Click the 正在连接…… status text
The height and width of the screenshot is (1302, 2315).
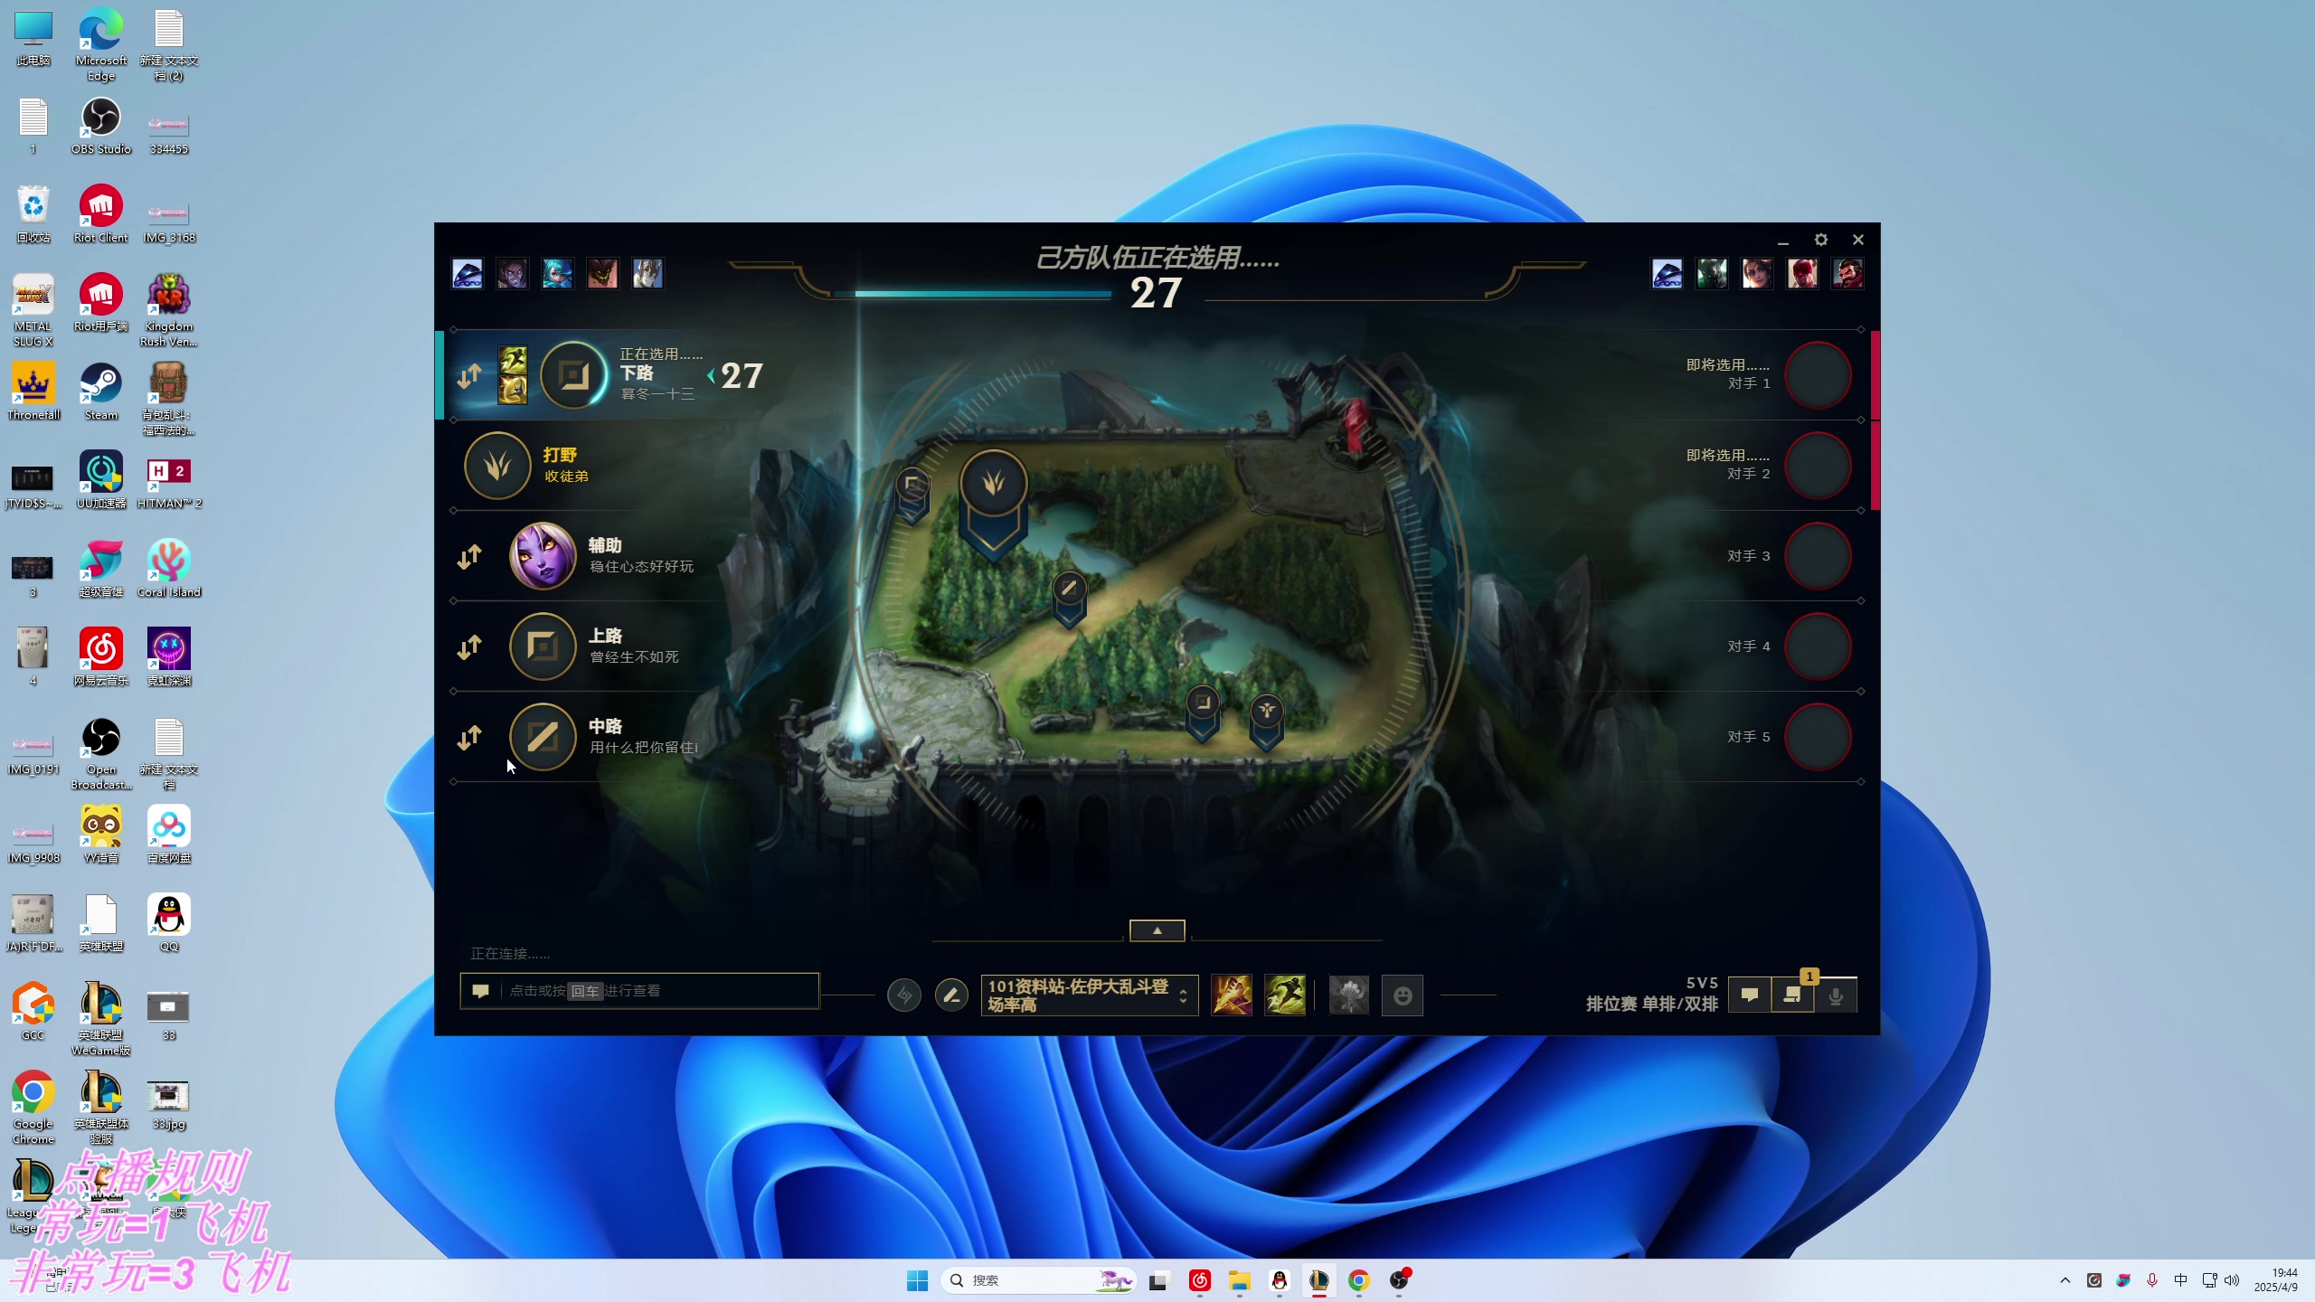pos(510,954)
